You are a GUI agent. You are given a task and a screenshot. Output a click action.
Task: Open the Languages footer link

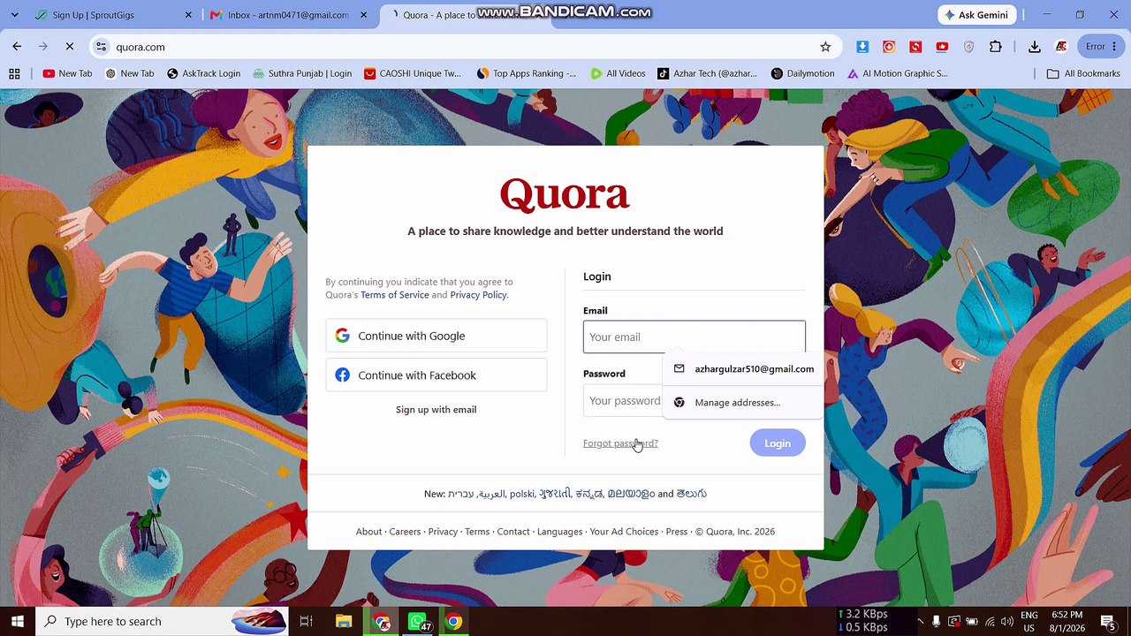point(559,532)
